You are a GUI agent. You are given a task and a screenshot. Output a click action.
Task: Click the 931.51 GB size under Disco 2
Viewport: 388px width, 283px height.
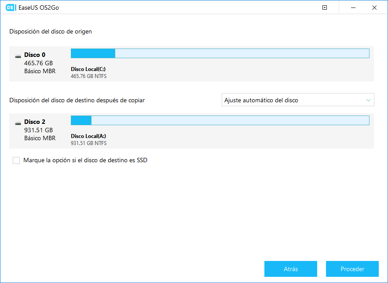point(38,130)
